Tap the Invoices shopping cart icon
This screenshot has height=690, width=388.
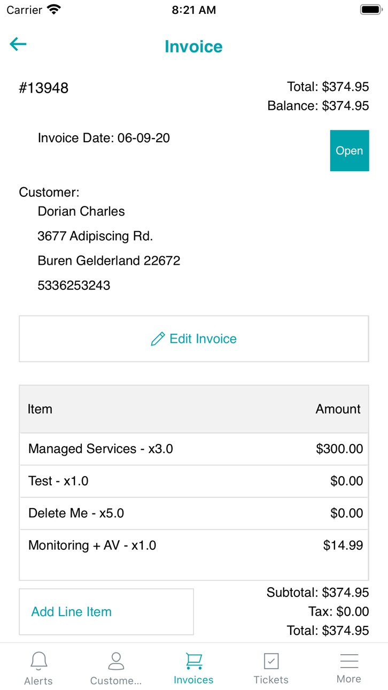tap(194, 661)
